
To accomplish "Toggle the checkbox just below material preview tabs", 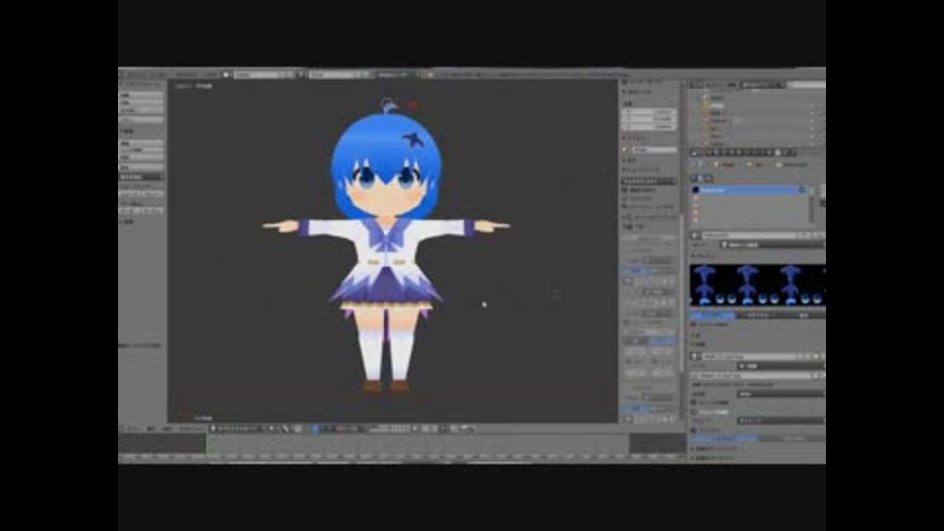I will [x=694, y=324].
